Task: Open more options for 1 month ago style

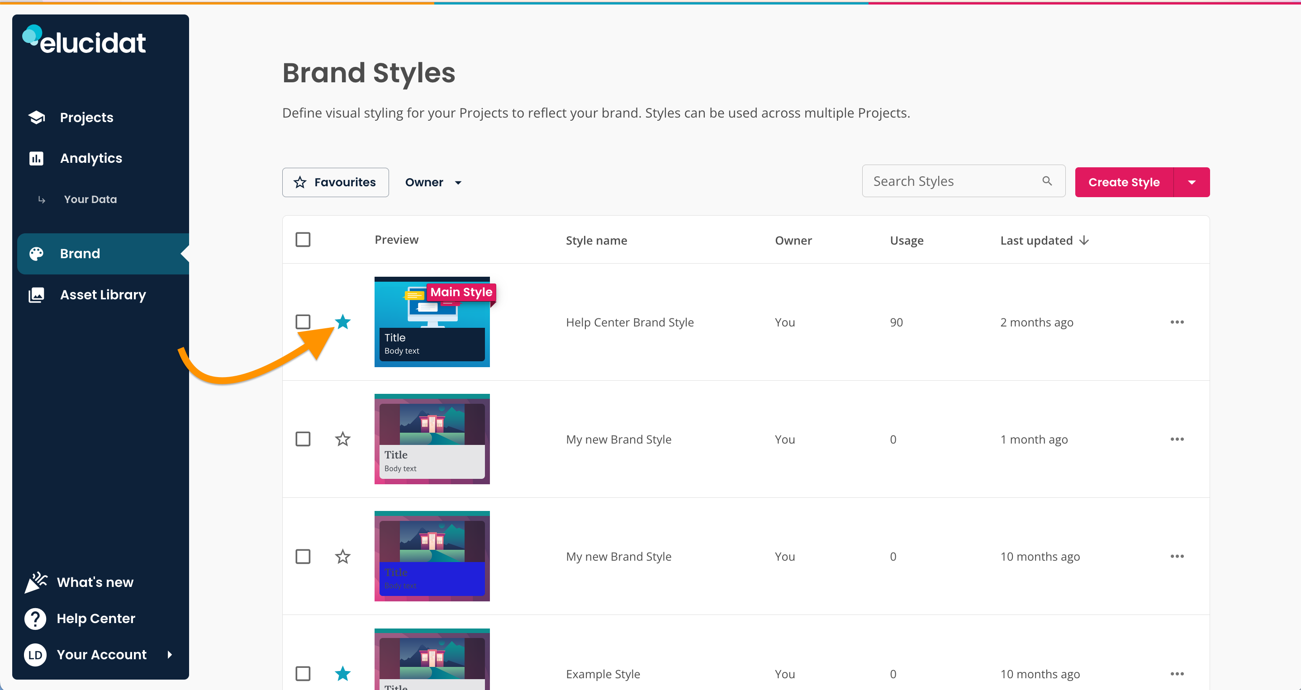Action: tap(1177, 439)
